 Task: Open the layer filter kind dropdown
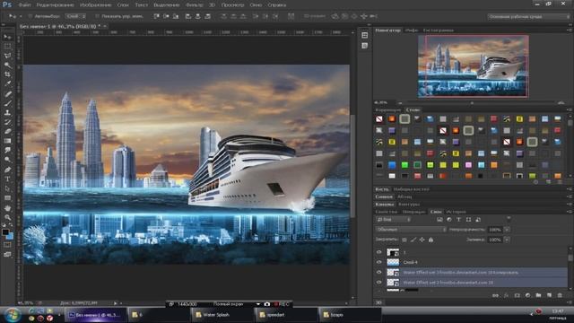[393, 219]
